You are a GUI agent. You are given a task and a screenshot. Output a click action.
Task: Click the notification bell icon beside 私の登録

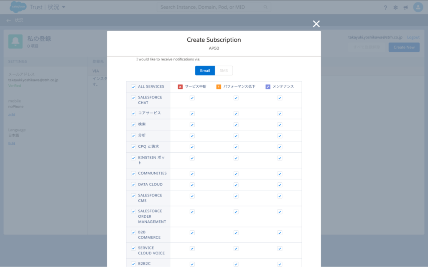point(15,41)
